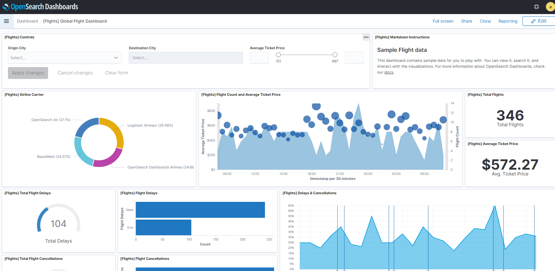Viewport: 555px width, 271px height.
Task: Click Clear form button
Action: (x=116, y=73)
